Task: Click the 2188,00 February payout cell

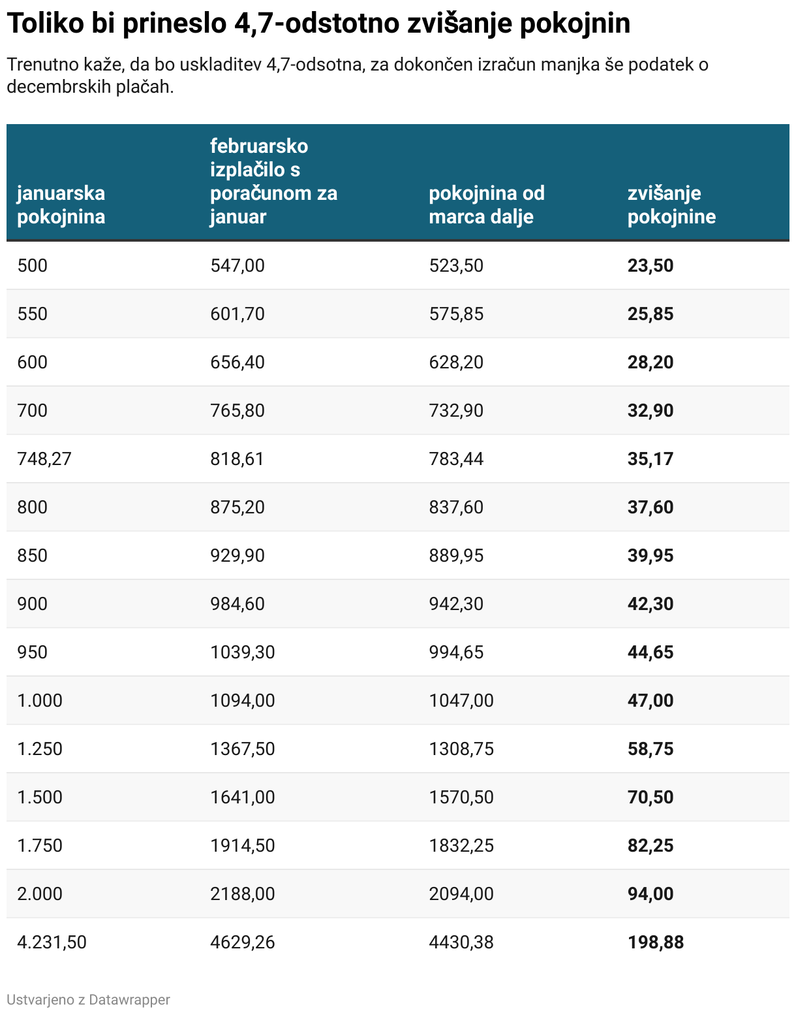Action: 242,894
